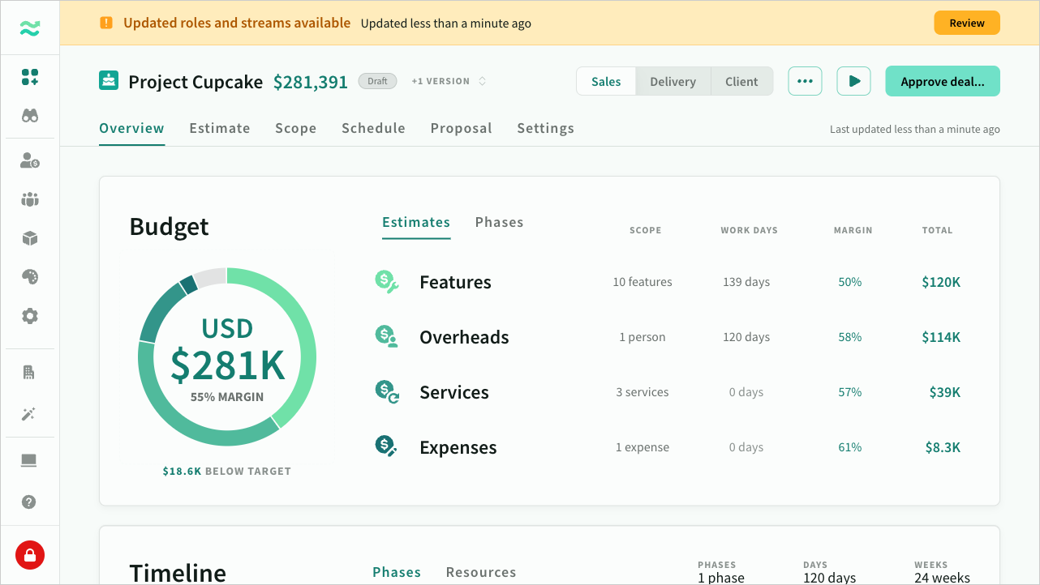Open the gear settings sidebar icon
Screen dimensions: 1040x585
(30, 316)
